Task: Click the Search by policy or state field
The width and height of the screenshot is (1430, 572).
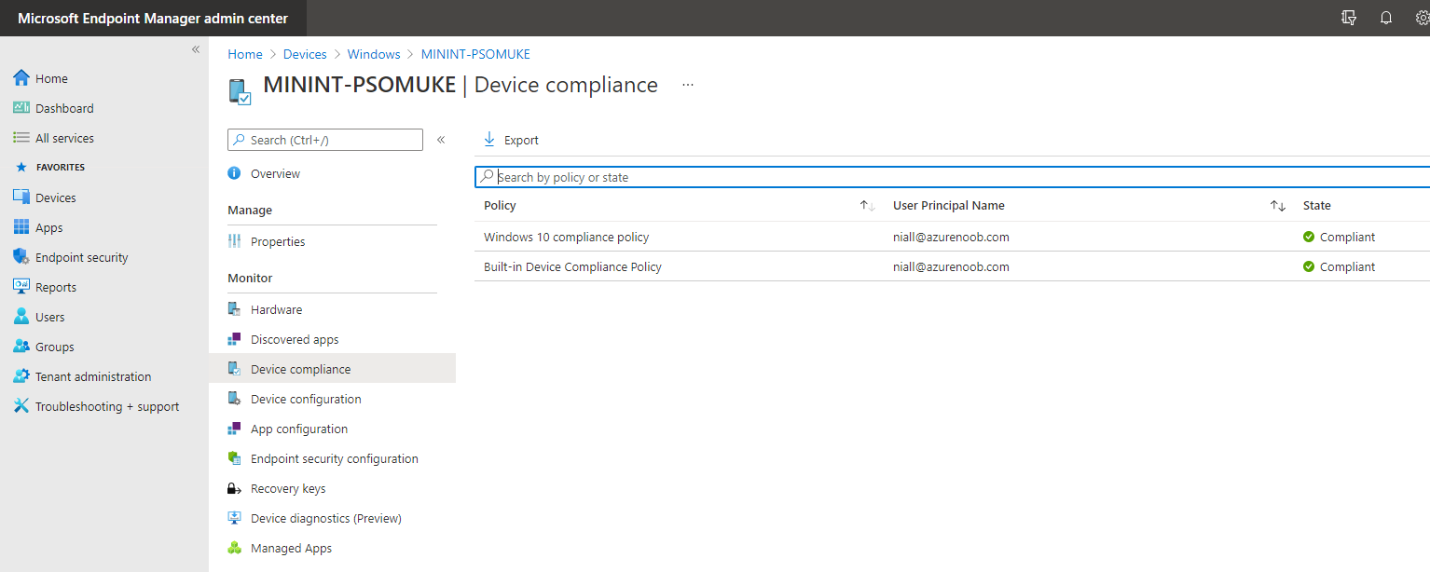Action: pos(952,177)
